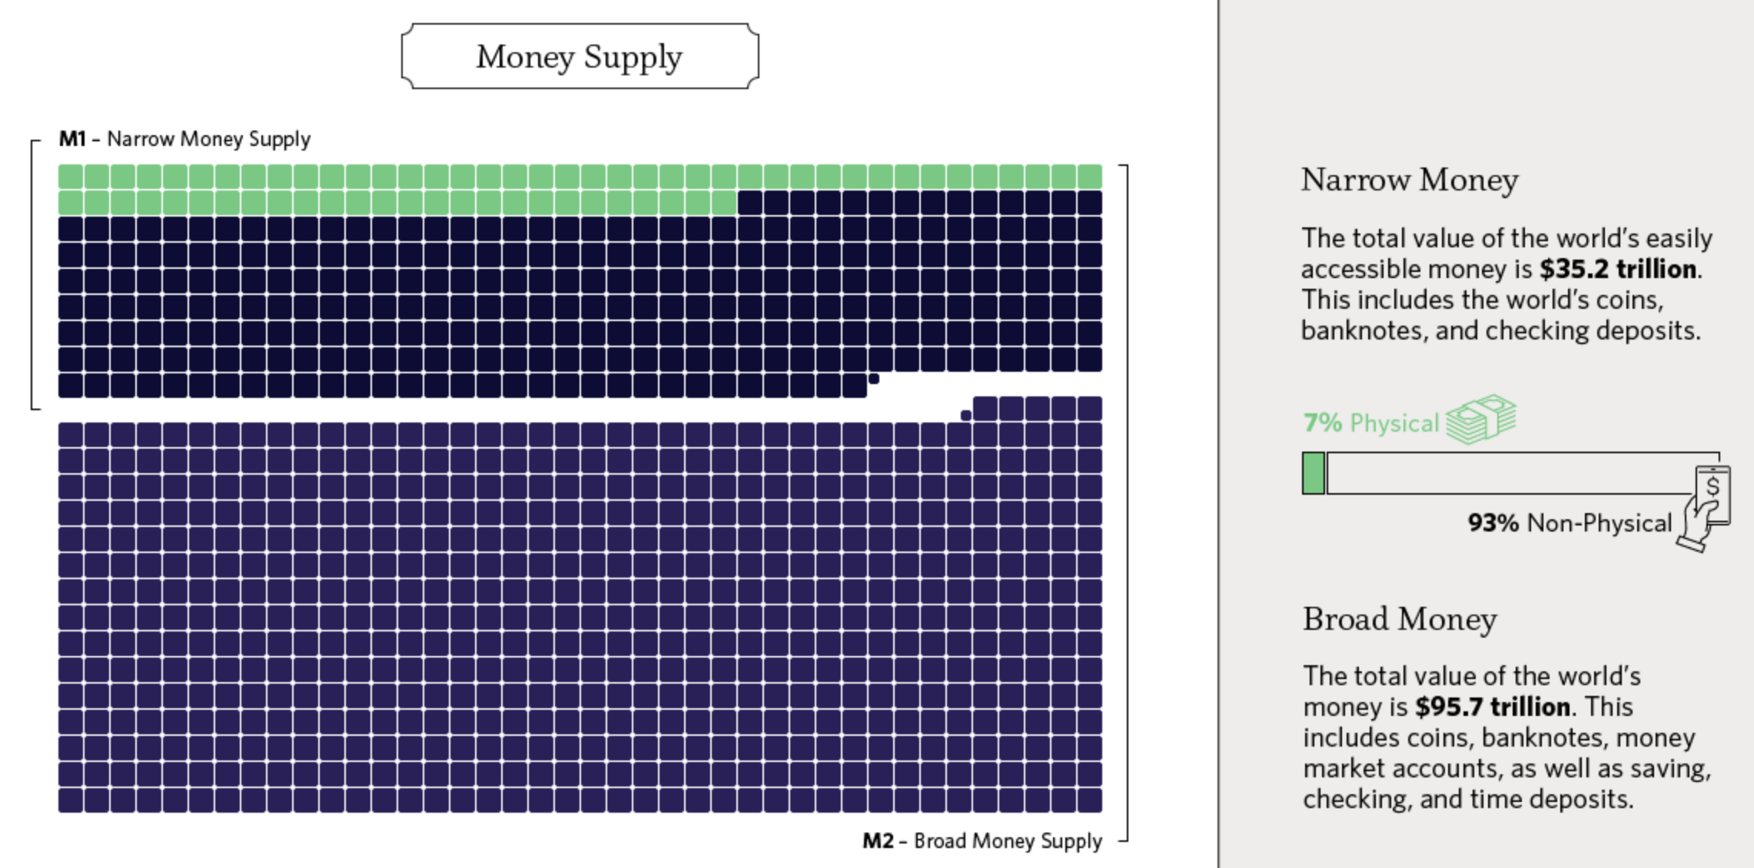
Task: Click the first green square in the top row
Action: (x=71, y=177)
